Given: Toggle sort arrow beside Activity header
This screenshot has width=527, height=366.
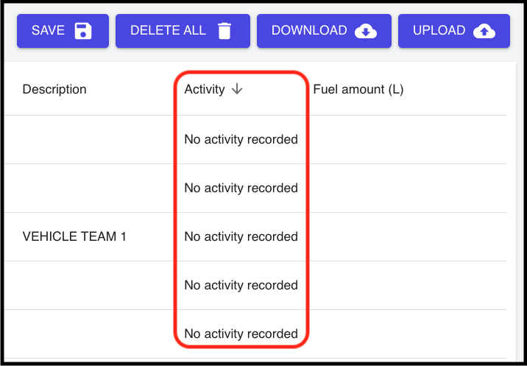Looking at the screenshot, I should [236, 89].
